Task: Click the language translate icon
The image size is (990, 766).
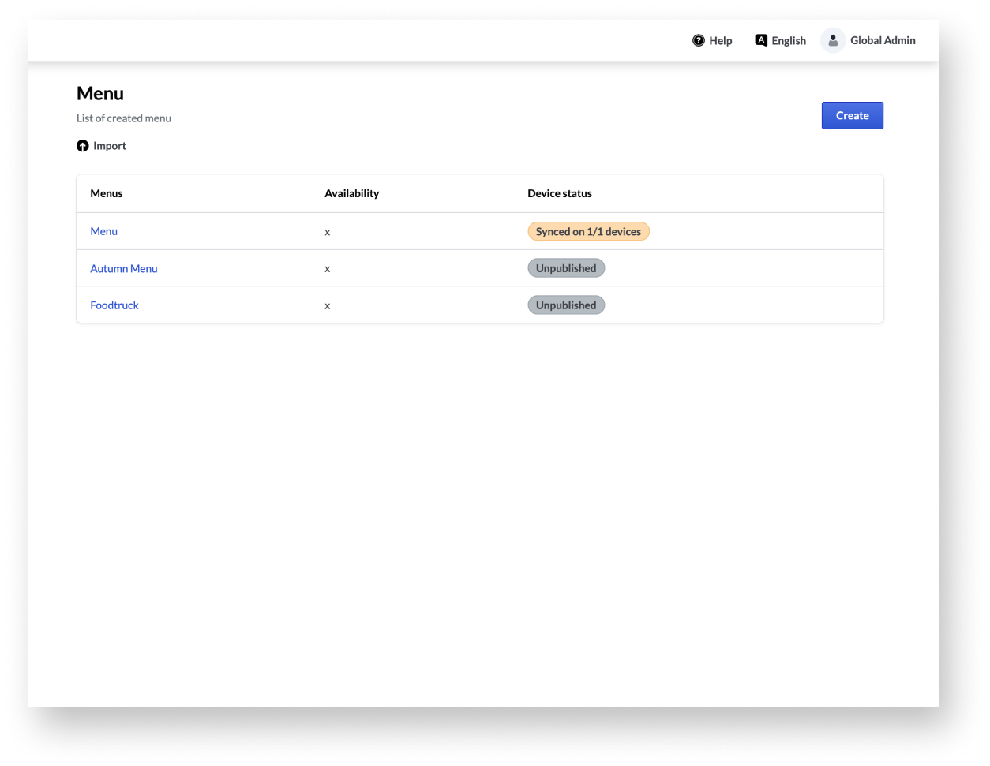Action: point(761,40)
